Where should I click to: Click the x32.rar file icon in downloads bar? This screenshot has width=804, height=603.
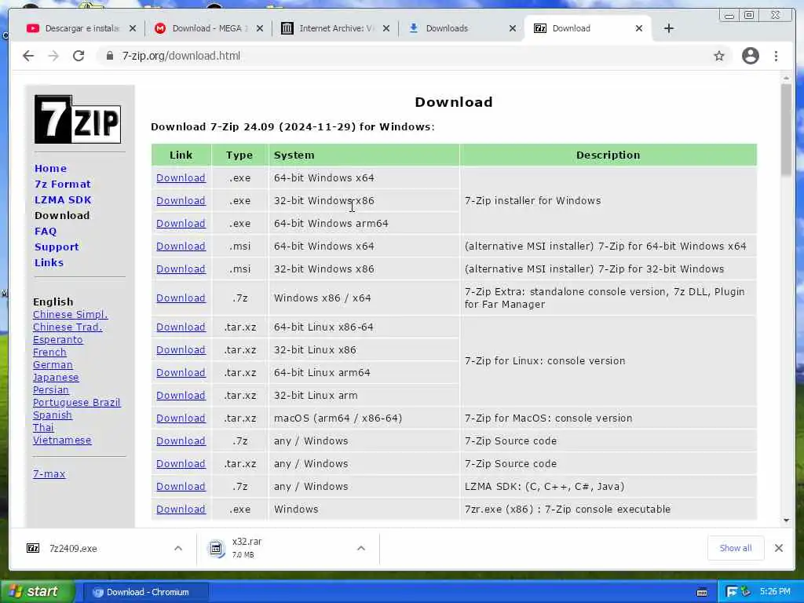(216, 548)
